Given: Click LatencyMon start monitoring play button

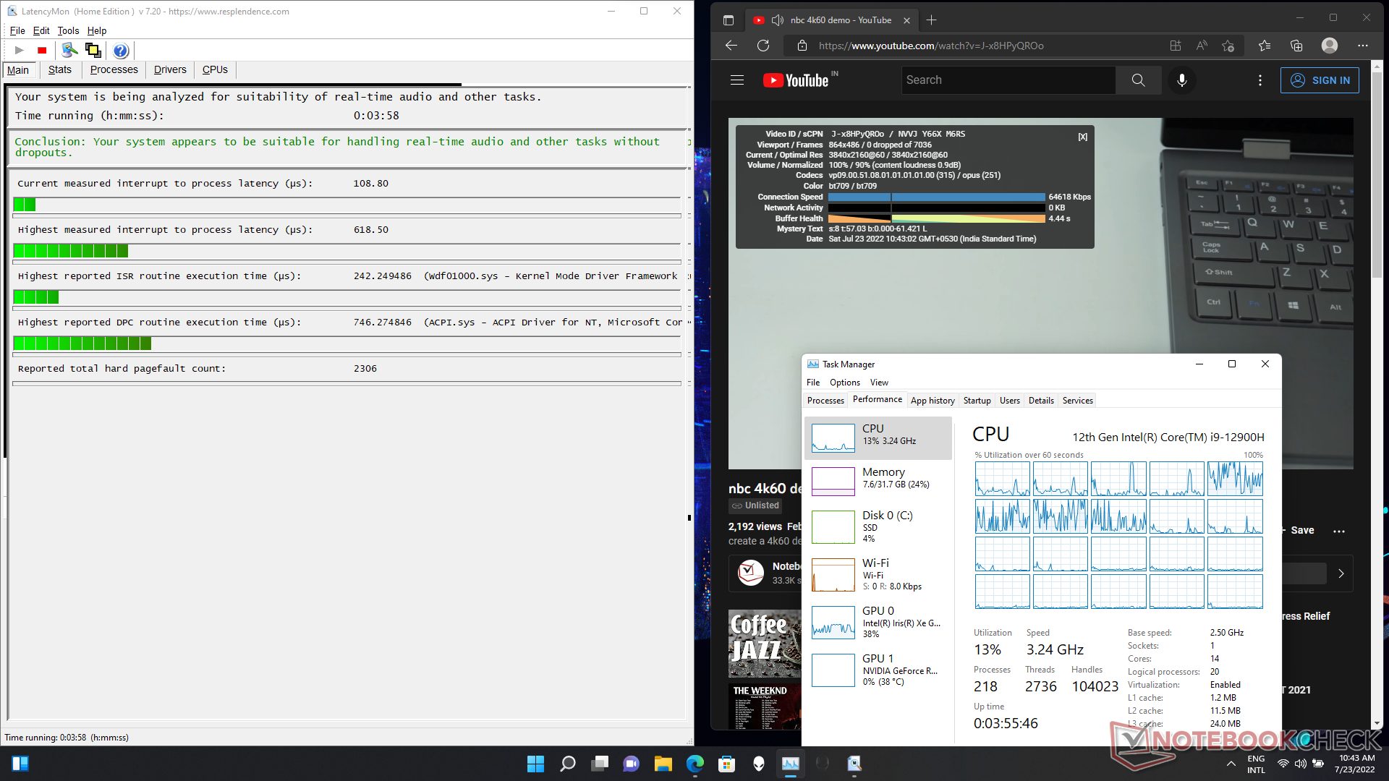Looking at the screenshot, I should 20,50.
